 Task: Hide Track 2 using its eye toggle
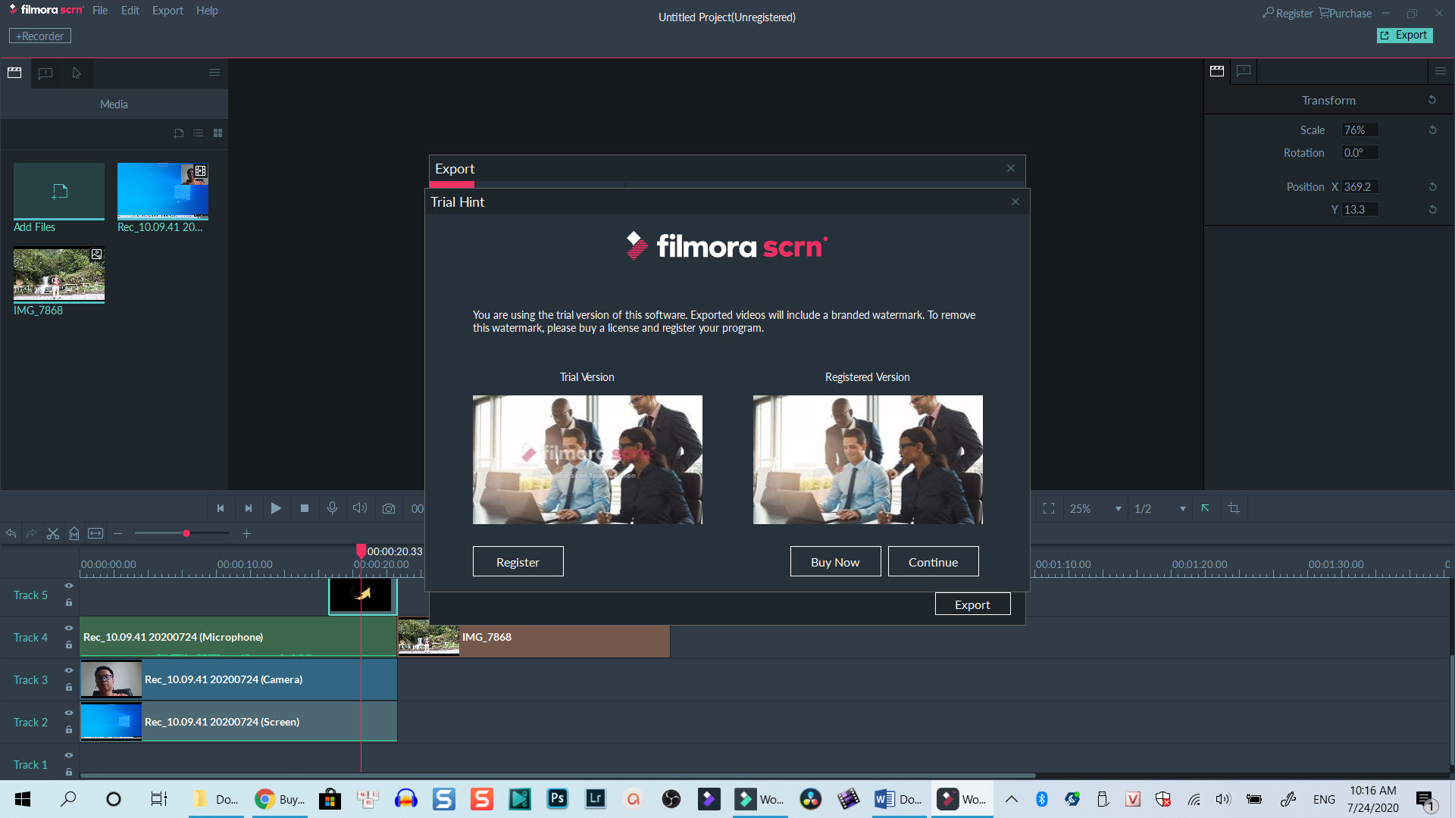(x=69, y=712)
